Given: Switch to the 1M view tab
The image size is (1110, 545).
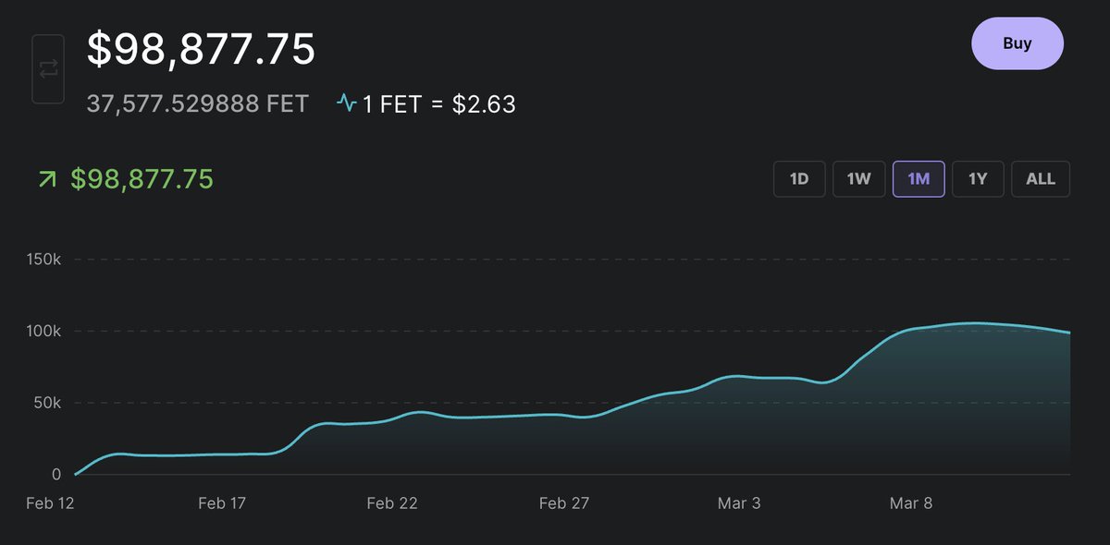Looking at the screenshot, I should click(918, 178).
